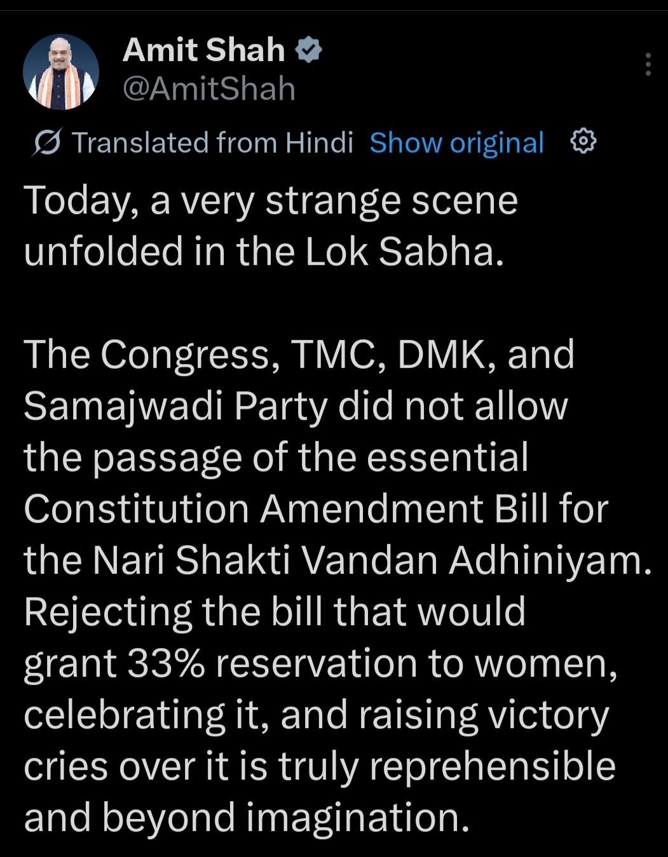Click the text "unfolded in the Lok Sabha."
This screenshot has width=668, height=857.
pos(264,252)
